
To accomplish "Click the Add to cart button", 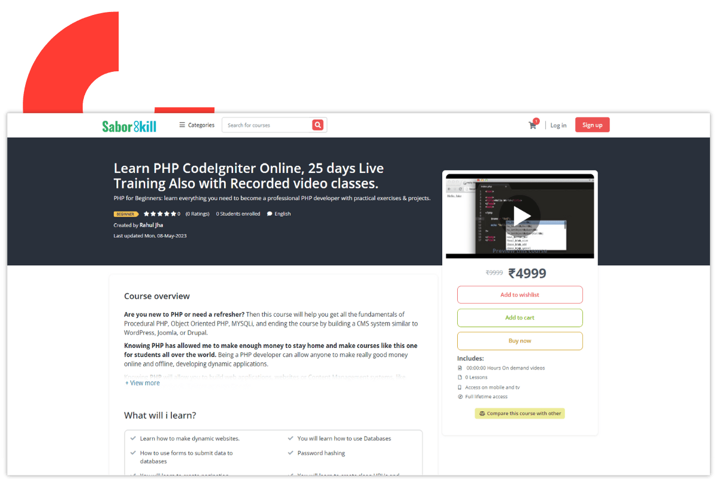I will click(519, 318).
